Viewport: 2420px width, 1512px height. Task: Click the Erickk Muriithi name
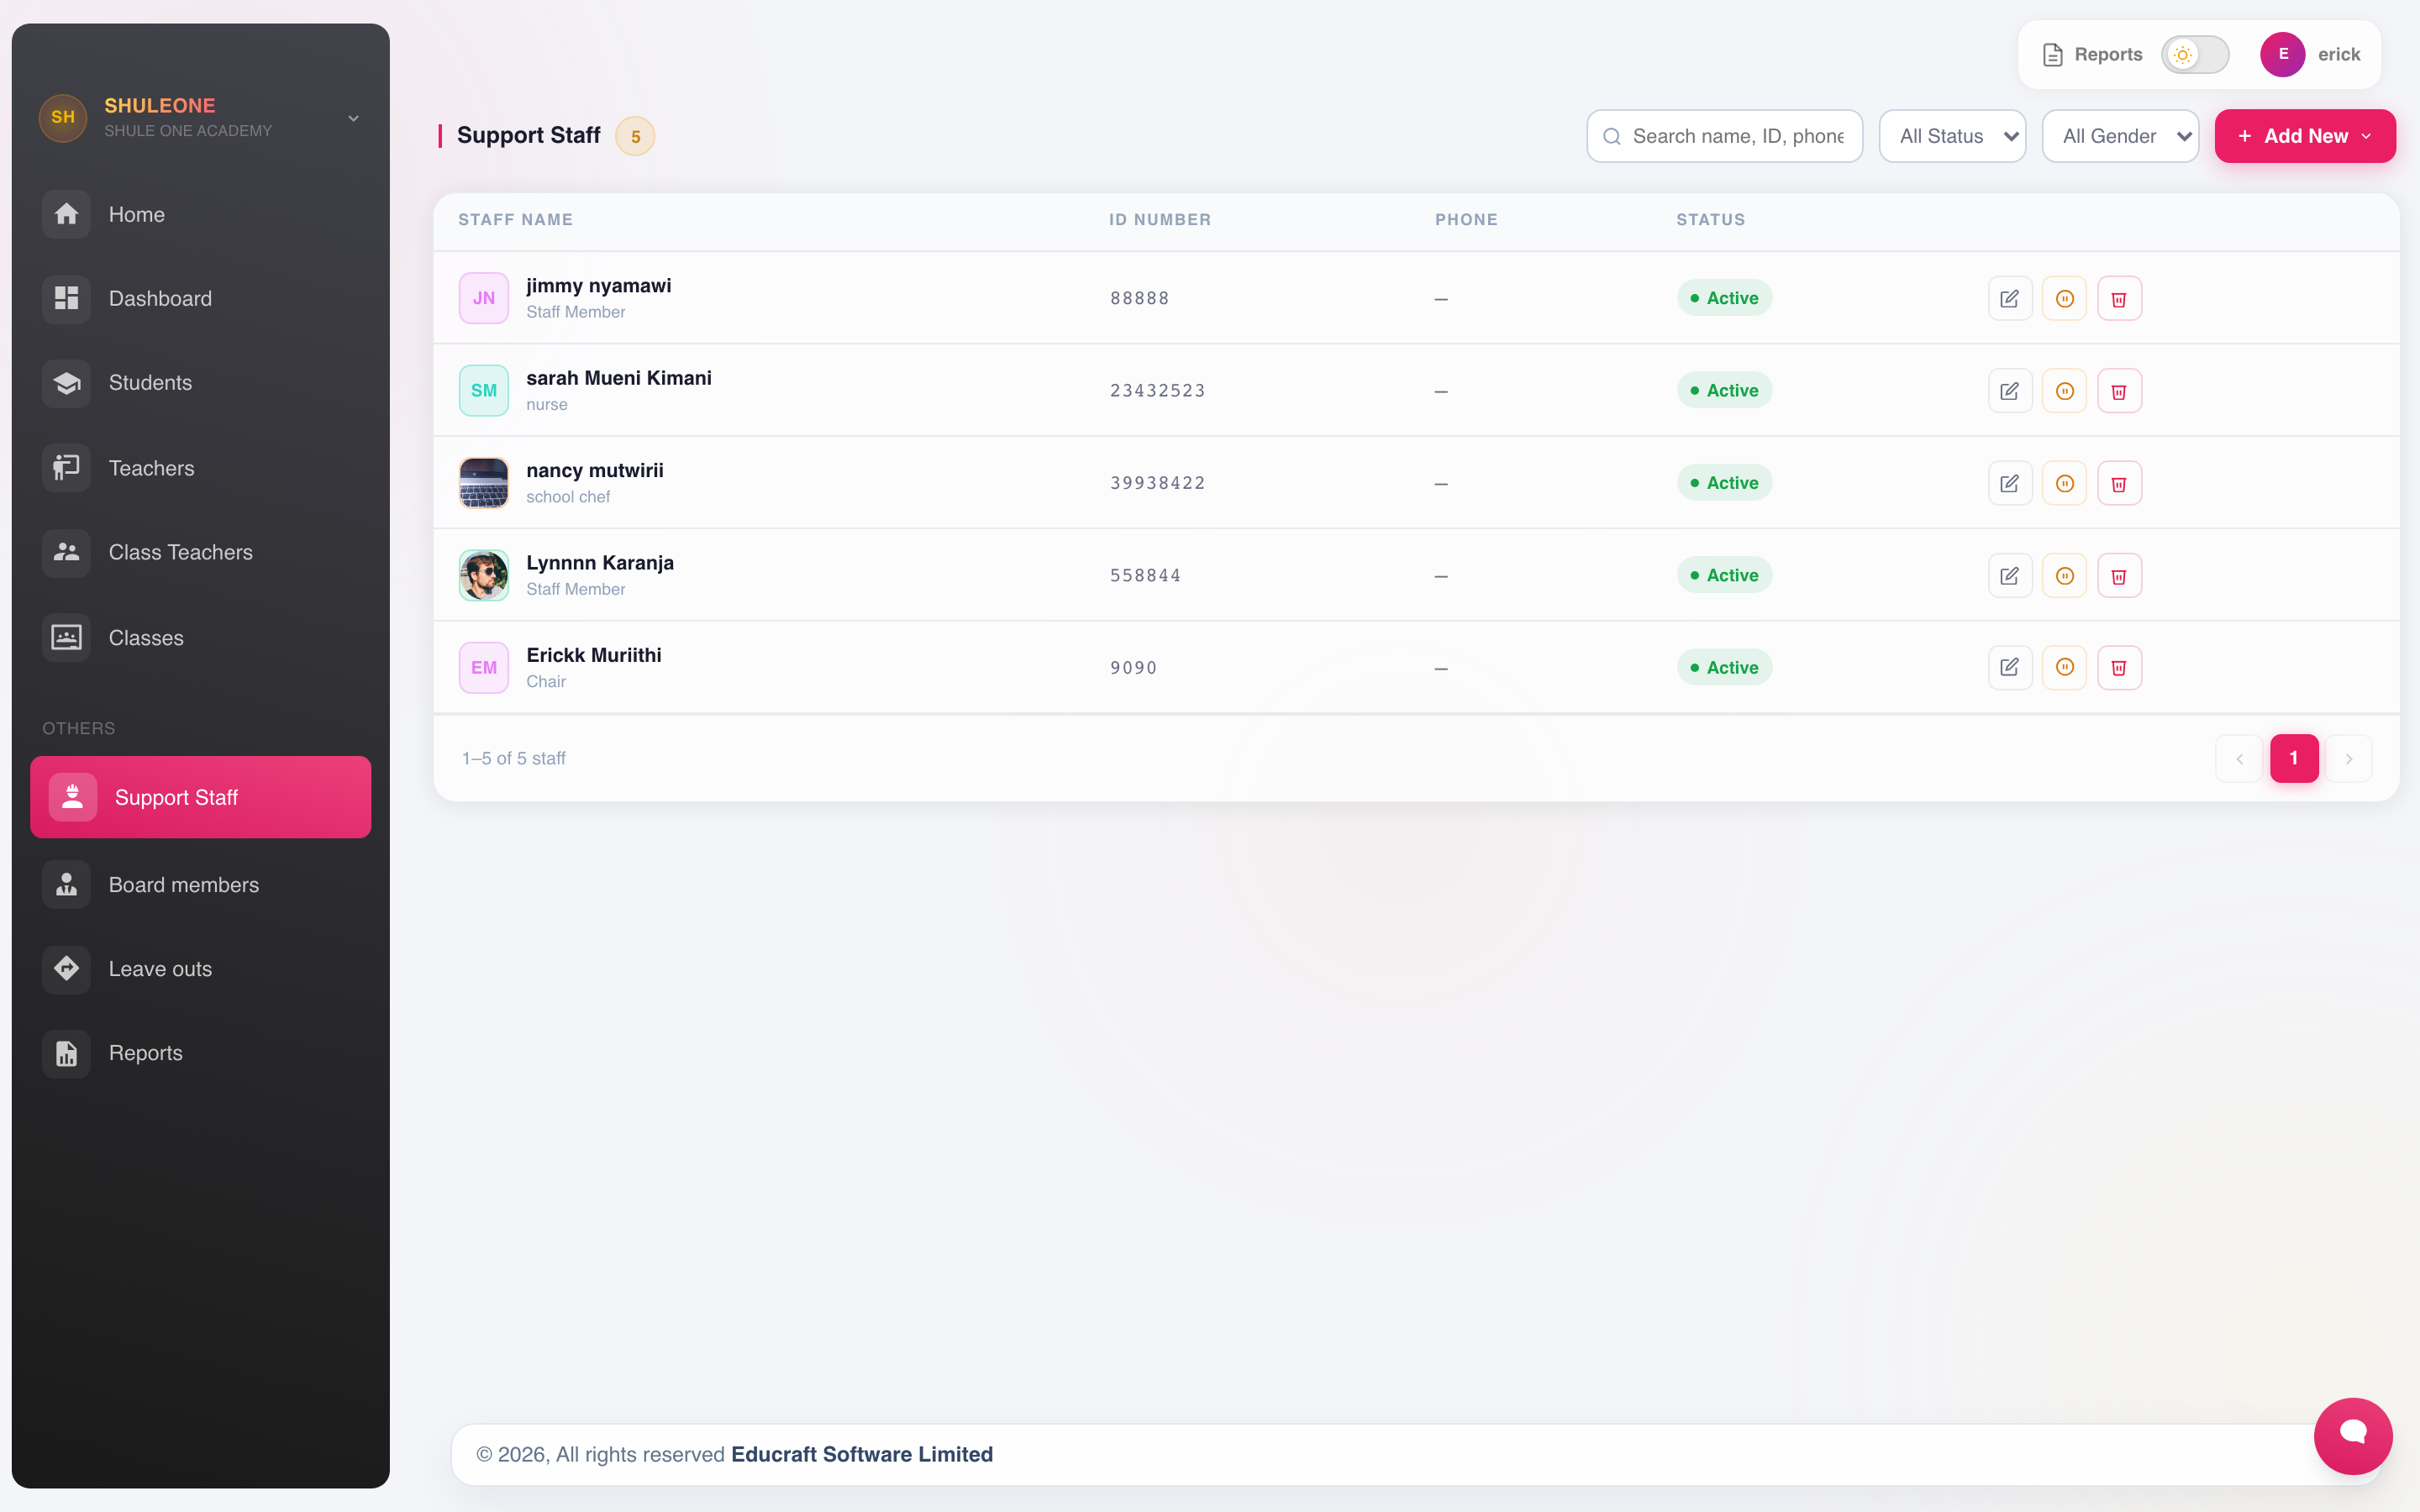click(594, 655)
